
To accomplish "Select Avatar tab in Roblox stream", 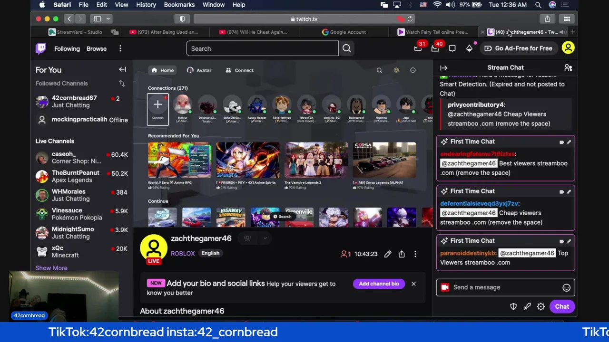I will coord(199,70).
